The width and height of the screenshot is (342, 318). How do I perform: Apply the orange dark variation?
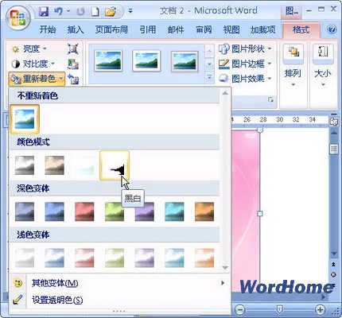click(x=204, y=211)
